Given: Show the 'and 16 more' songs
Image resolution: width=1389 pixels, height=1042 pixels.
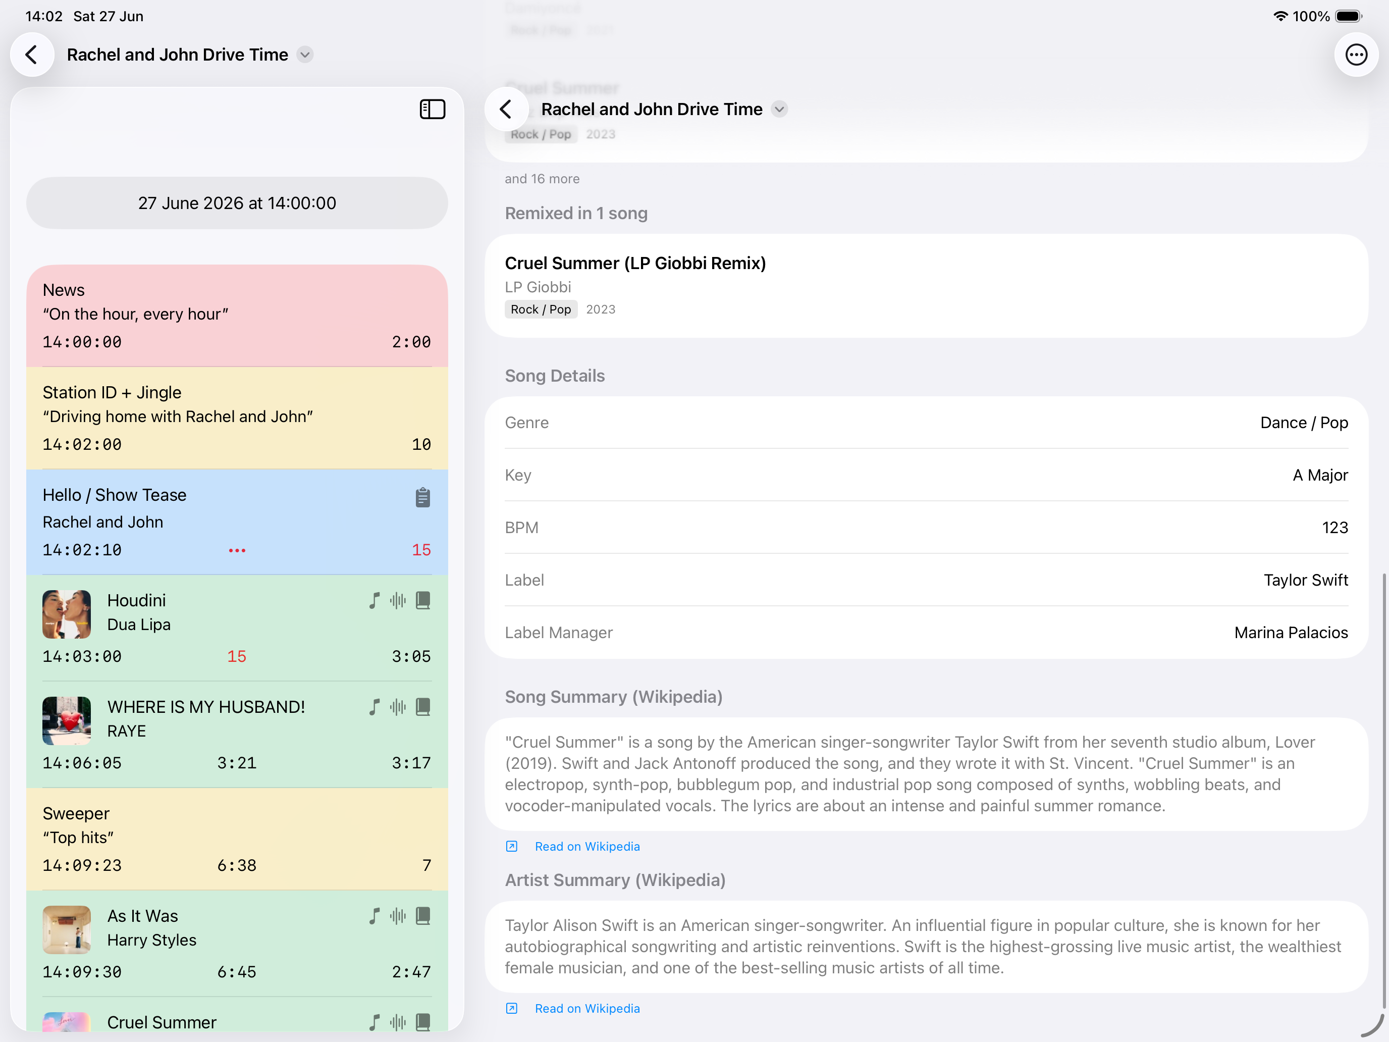Looking at the screenshot, I should pyautogui.click(x=542, y=179).
